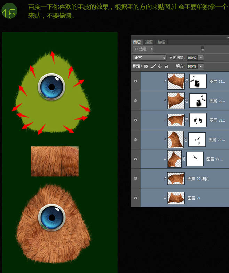This screenshot has width=229, height=273.
Task: Open the 正常 blend mode dropdown
Action: coord(149,58)
